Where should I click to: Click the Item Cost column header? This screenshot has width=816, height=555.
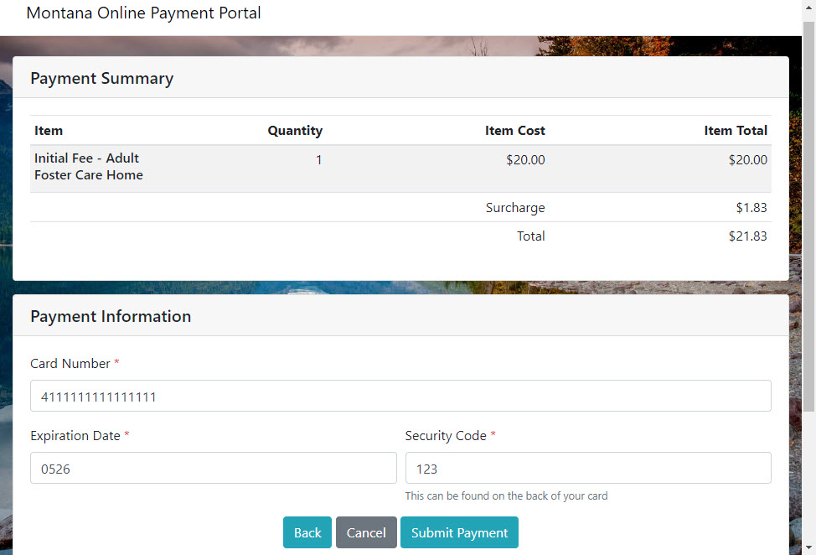pos(514,130)
